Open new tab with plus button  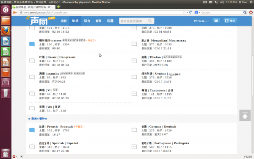point(58,7)
